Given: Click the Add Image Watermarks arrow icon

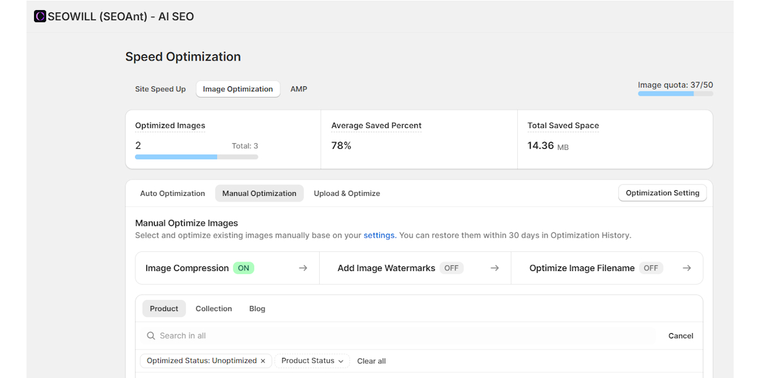Looking at the screenshot, I should click(495, 268).
